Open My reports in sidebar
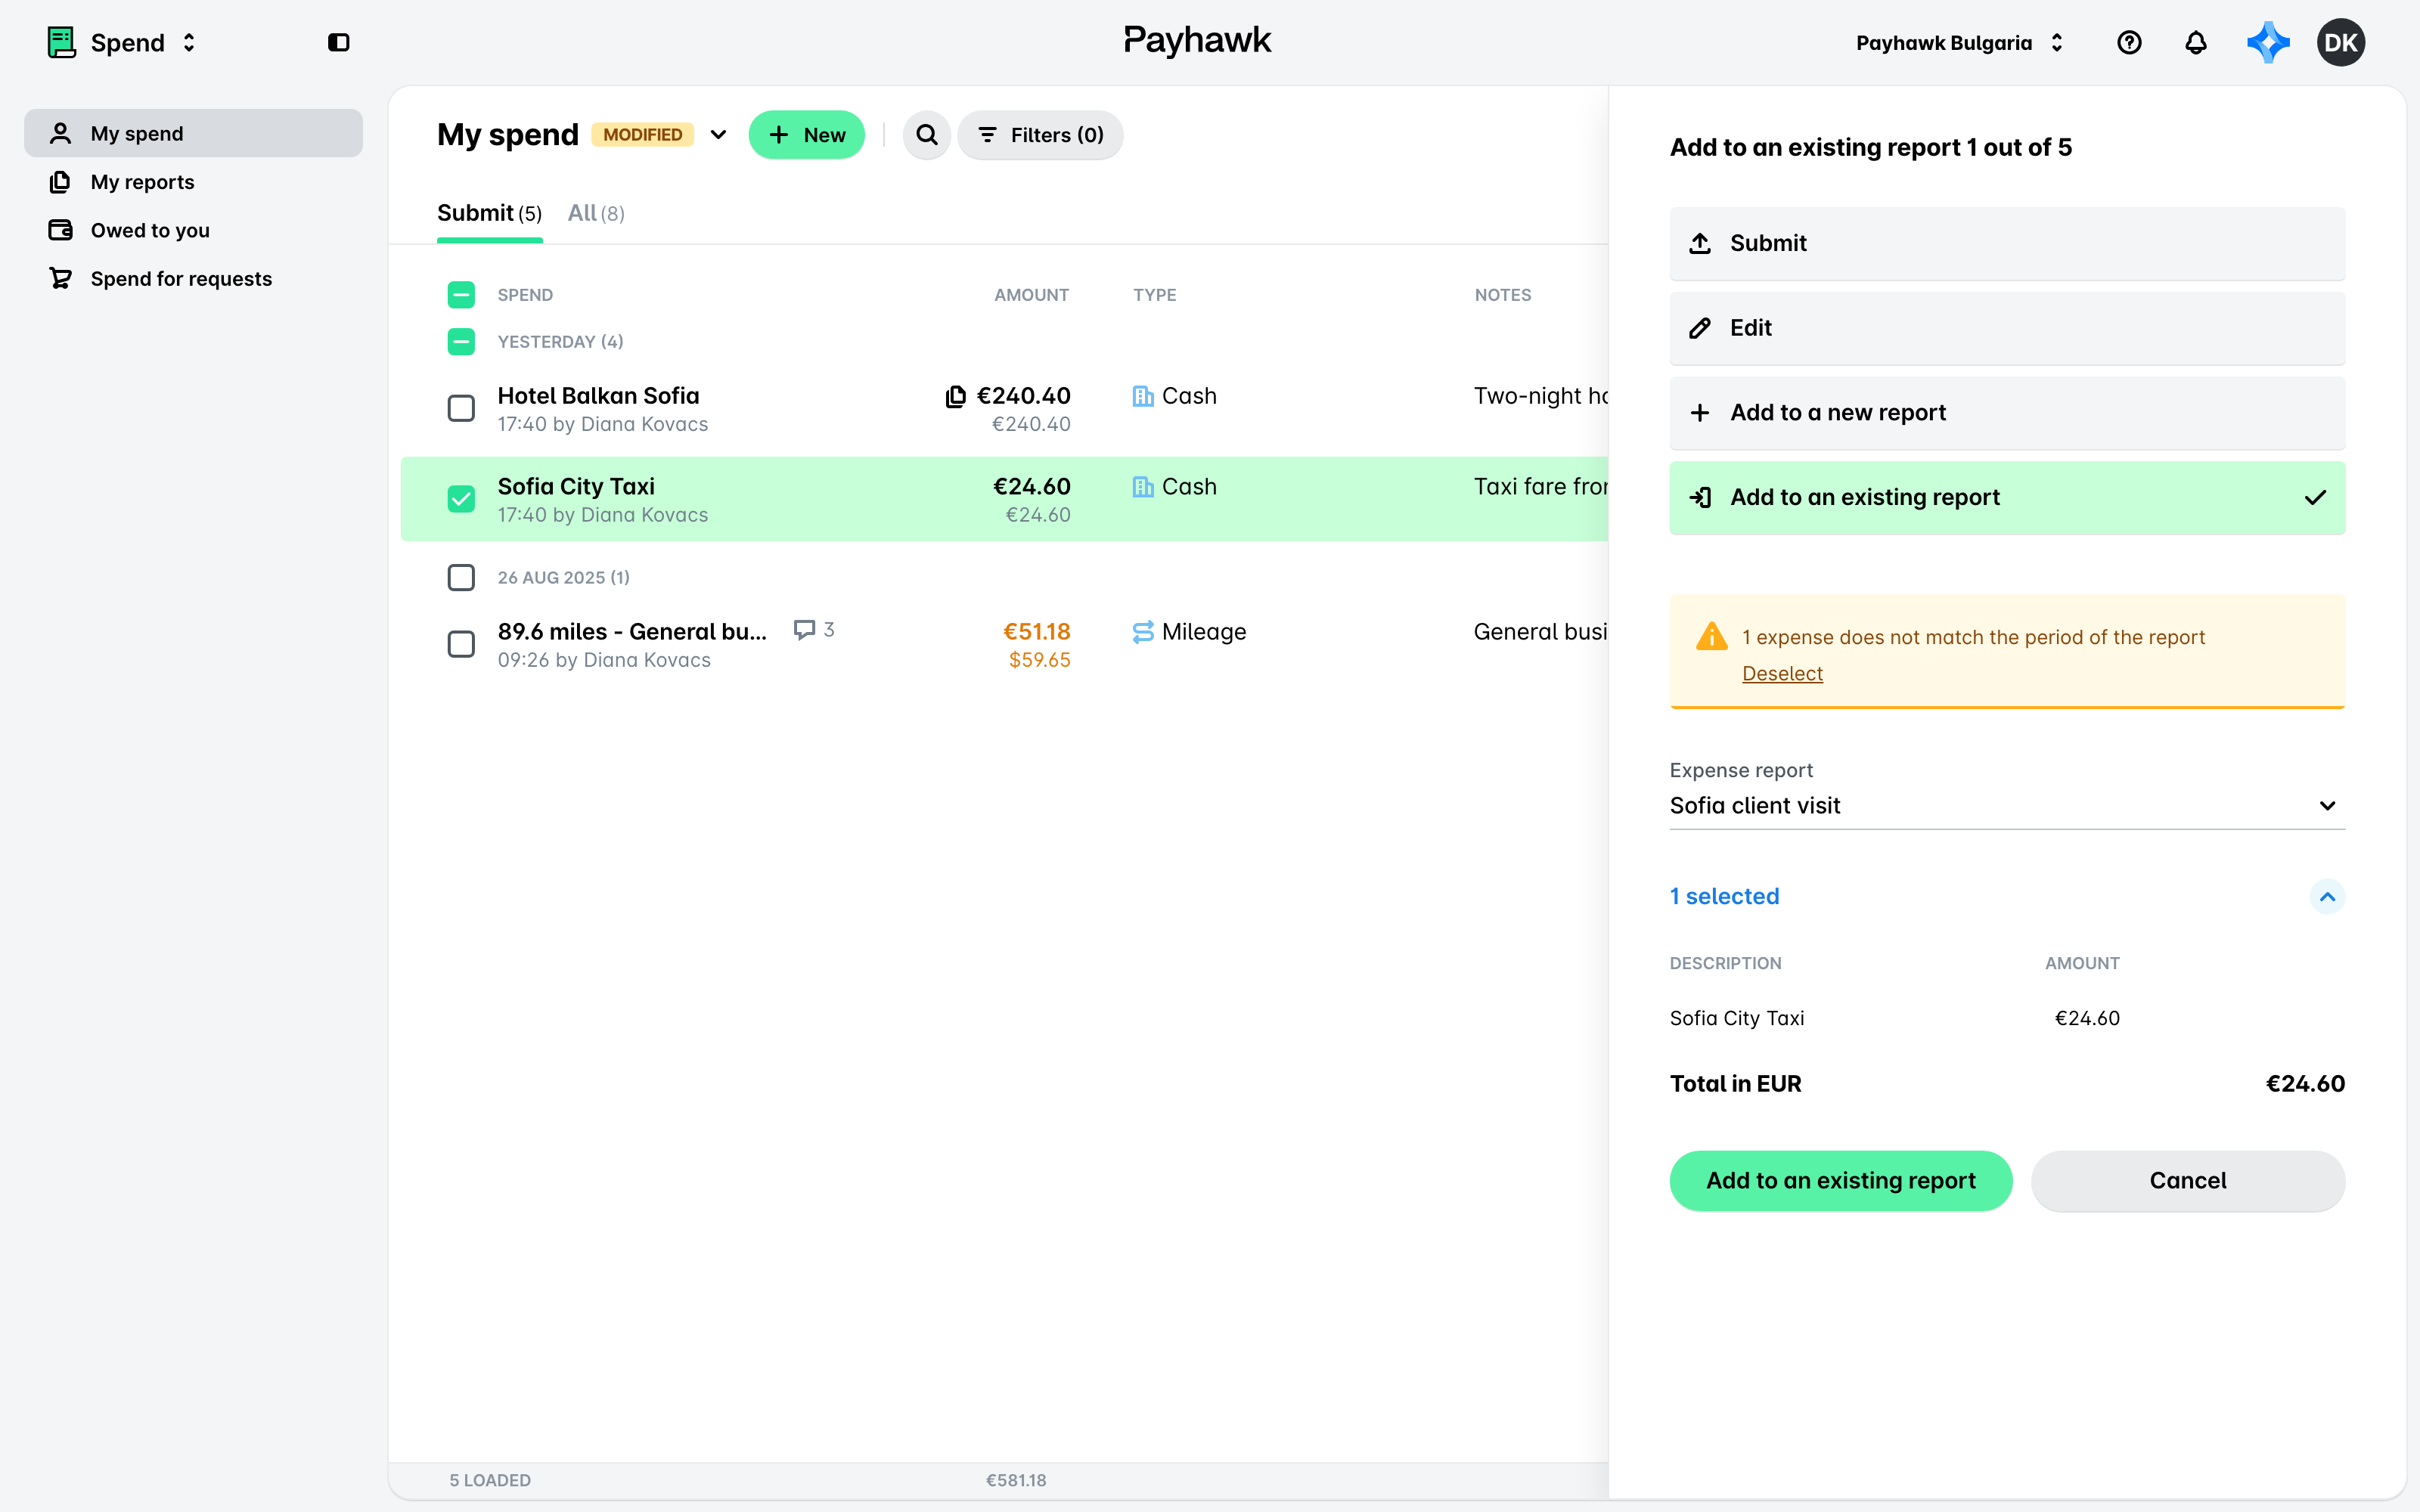The width and height of the screenshot is (2420, 1512). click(193, 182)
